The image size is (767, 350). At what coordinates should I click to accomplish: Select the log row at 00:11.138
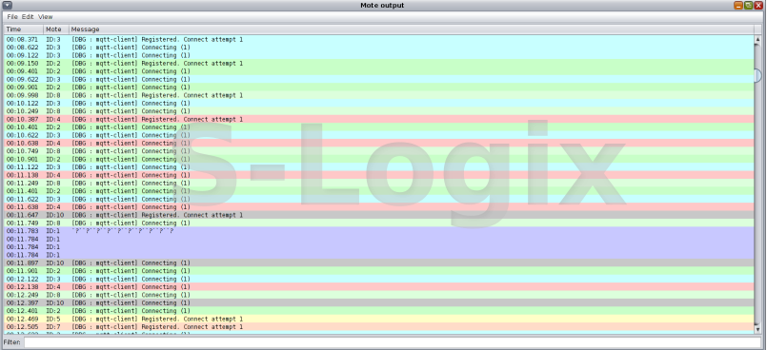(378, 175)
